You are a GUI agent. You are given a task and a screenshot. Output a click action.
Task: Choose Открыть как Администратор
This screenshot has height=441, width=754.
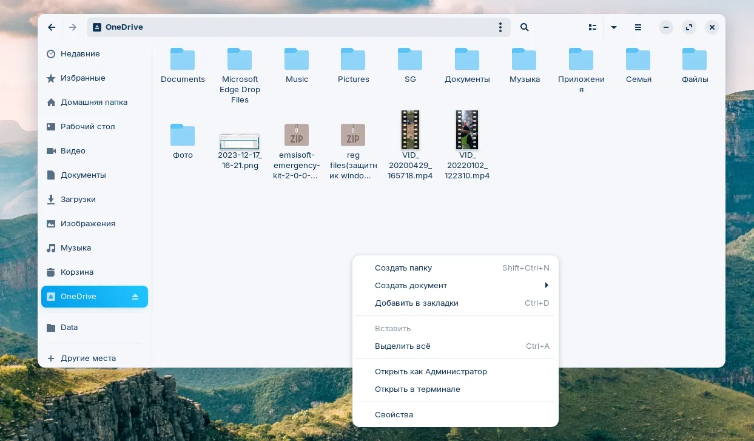(456, 372)
